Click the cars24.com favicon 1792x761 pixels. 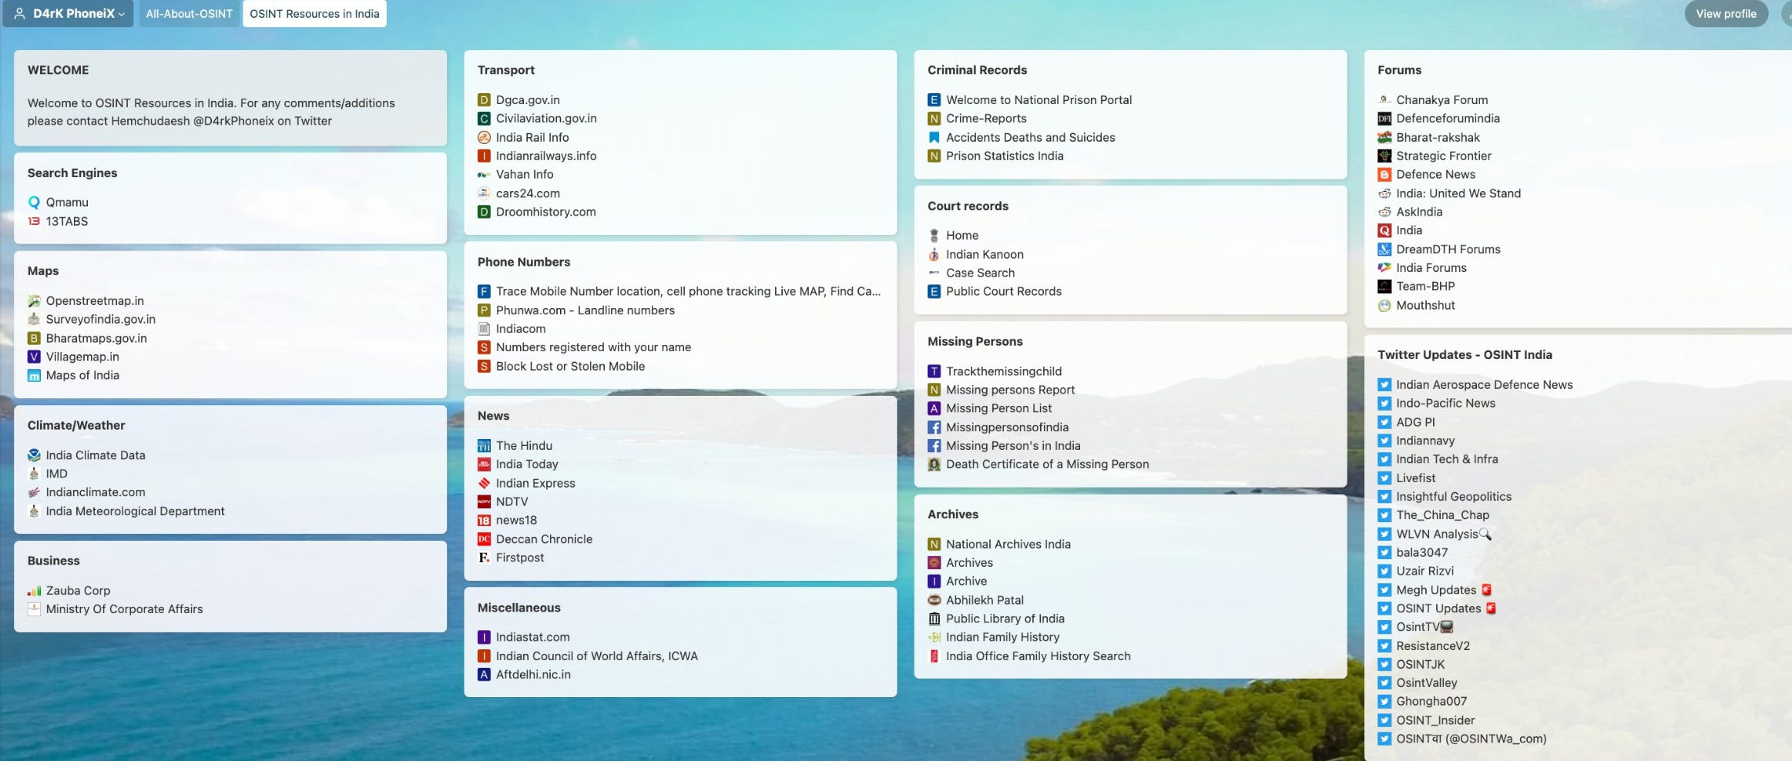point(484,193)
